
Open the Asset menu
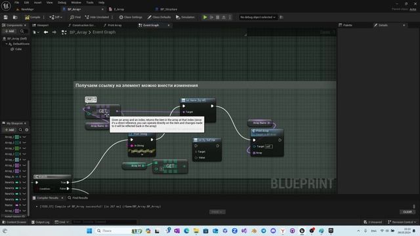point(37,3)
